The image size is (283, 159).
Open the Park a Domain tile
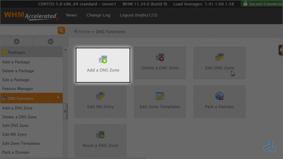220,102
